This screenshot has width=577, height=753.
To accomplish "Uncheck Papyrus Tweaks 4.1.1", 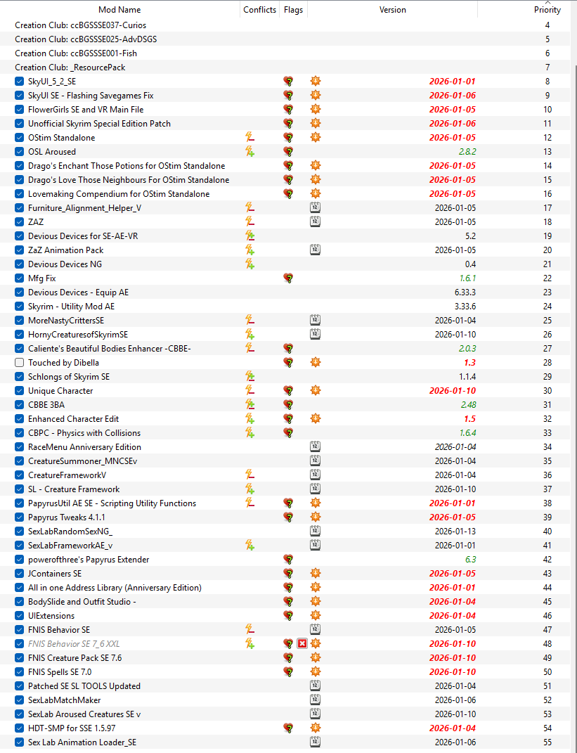I will [19, 517].
